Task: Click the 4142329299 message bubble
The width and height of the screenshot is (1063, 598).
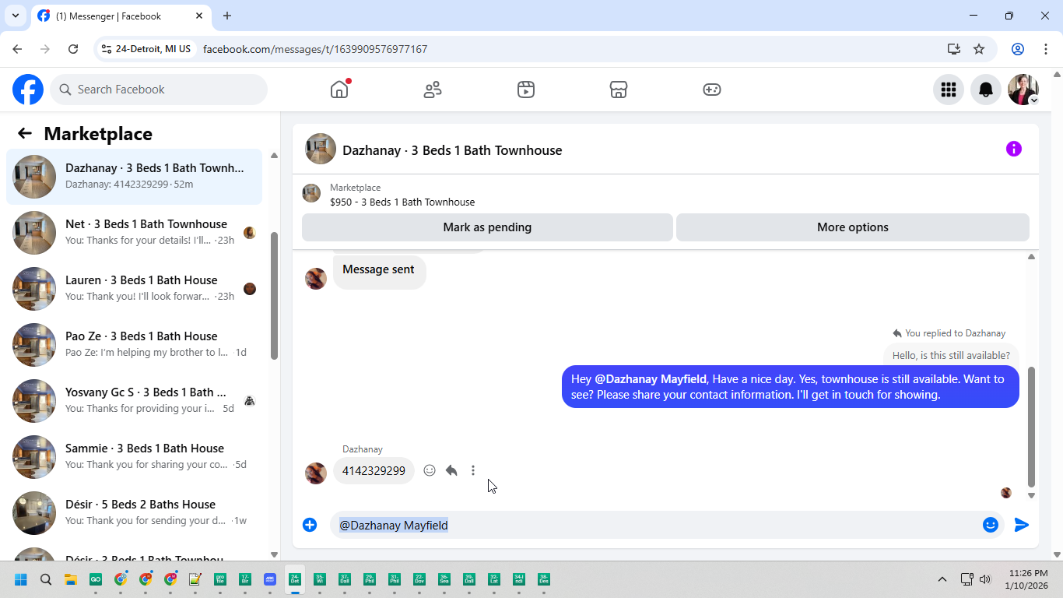Action: coord(374,470)
